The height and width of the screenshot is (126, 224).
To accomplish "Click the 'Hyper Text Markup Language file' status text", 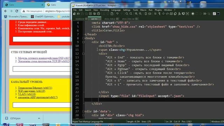I will pyautogui.click(x=88, y=122).
